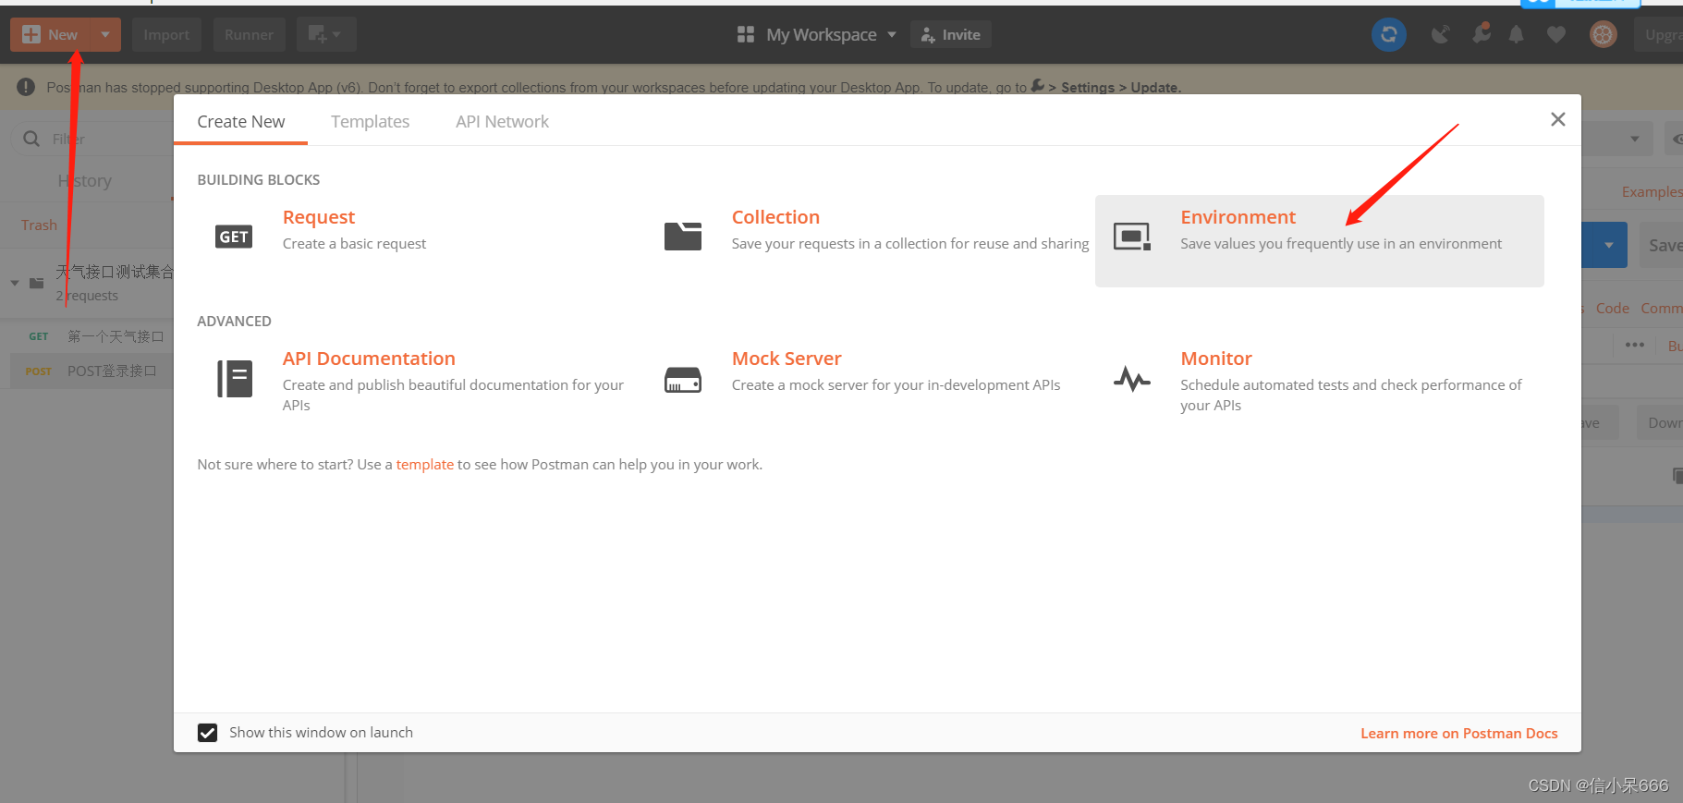This screenshot has width=1683, height=803.
Task: Click the Code link behind dialog
Action: (1613, 309)
